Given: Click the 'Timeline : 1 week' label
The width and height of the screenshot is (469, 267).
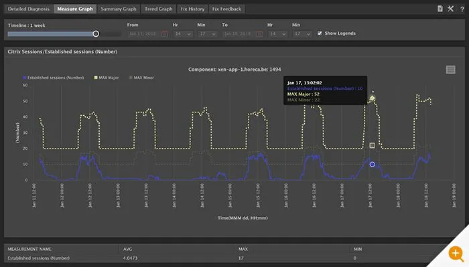Looking at the screenshot, I should (x=26, y=25).
